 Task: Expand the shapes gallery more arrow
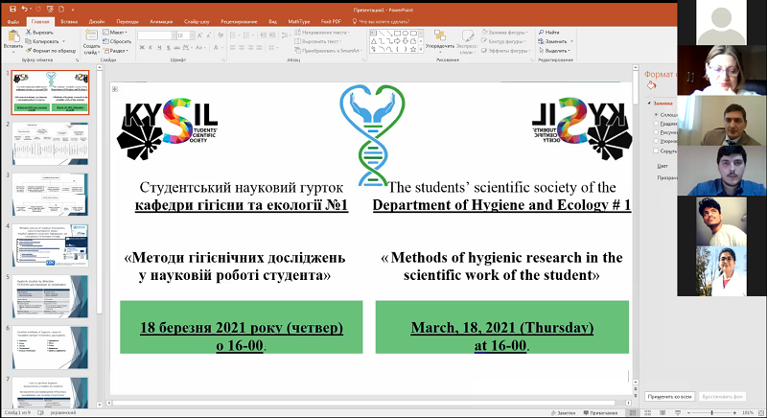[422, 50]
